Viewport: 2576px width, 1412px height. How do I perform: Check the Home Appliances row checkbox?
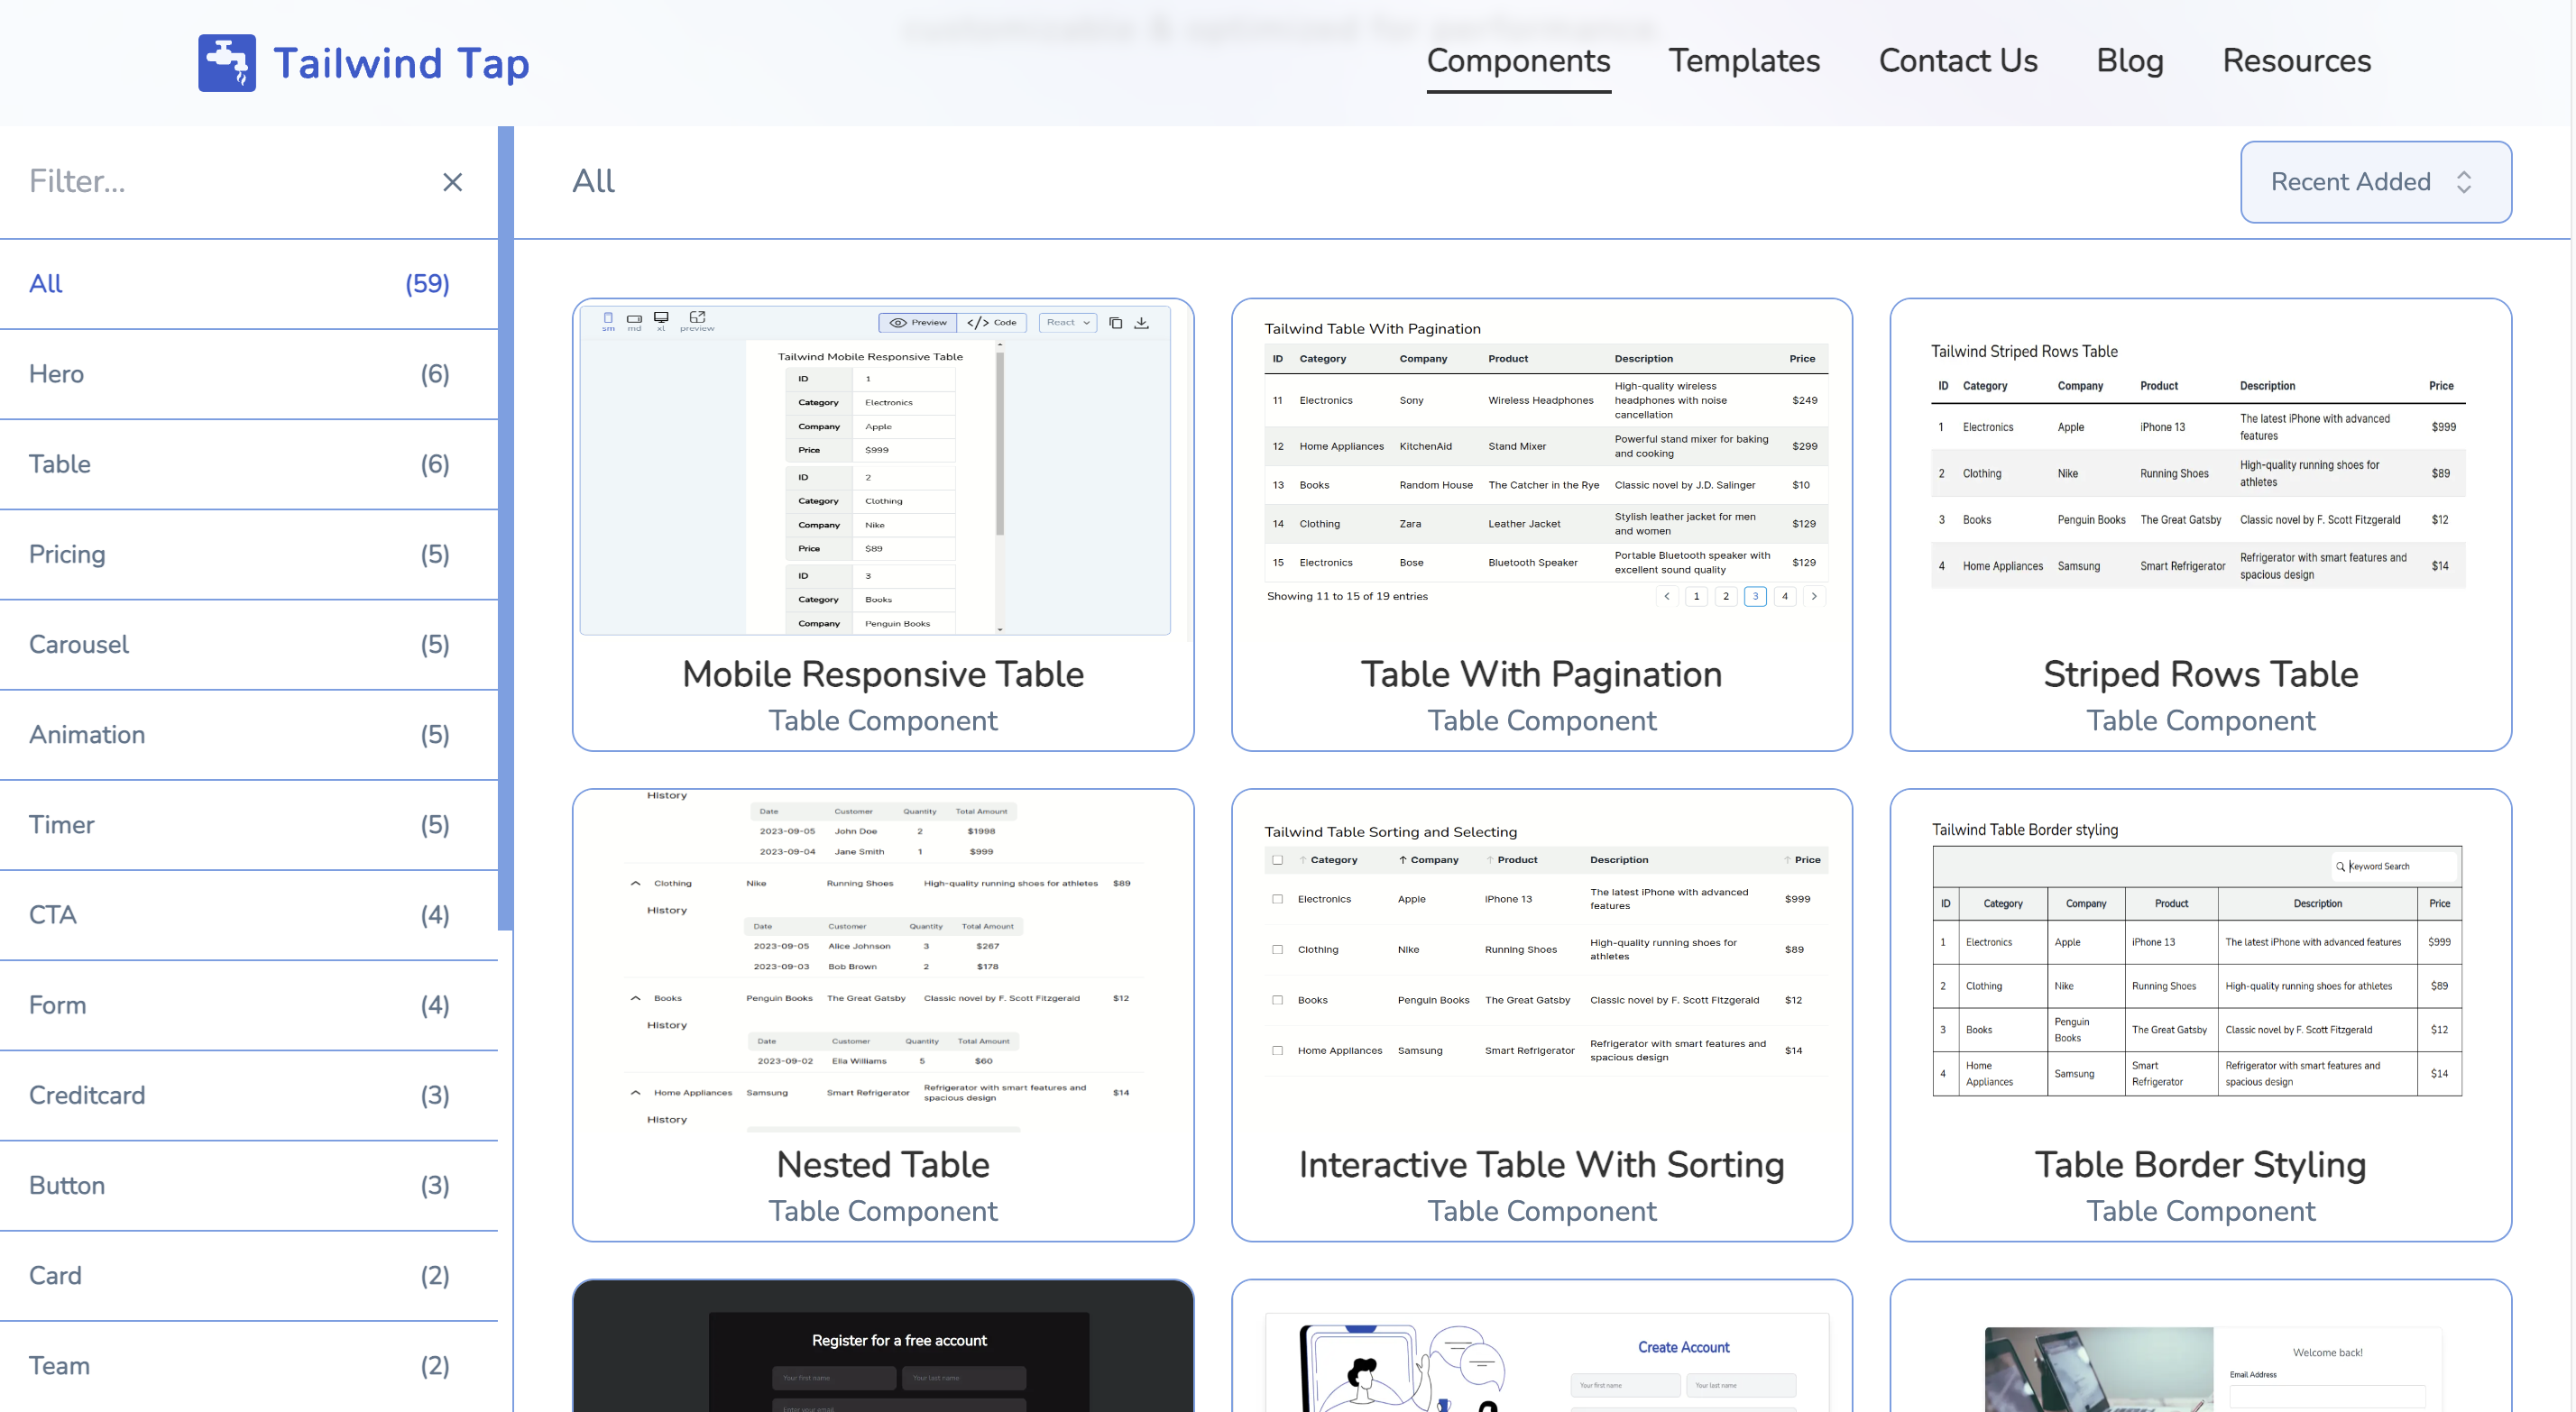point(1277,1050)
